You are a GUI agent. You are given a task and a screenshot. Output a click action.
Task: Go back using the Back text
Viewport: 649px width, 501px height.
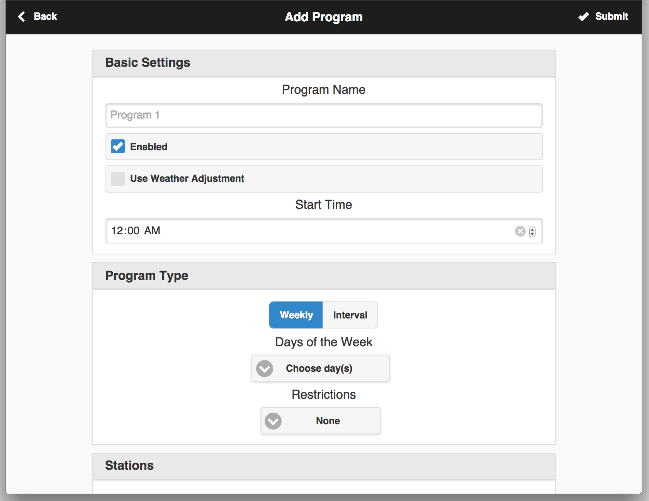45,17
